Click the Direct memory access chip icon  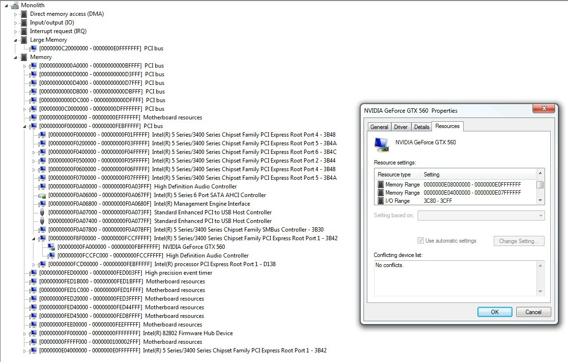click(x=24, y=14)
